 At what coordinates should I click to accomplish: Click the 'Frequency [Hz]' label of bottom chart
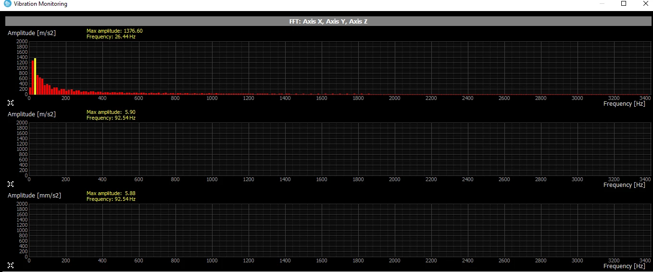pos(624,266)
